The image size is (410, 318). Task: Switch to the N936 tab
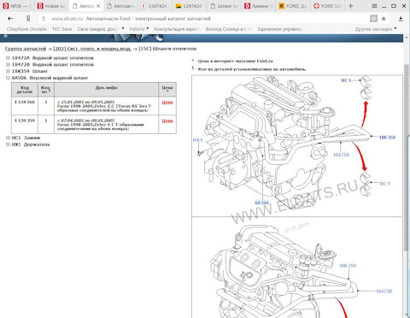coord(17,6)
